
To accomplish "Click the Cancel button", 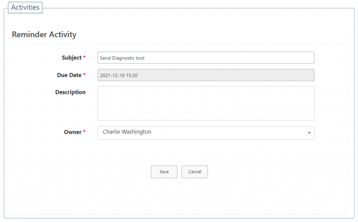I will 194,172.
